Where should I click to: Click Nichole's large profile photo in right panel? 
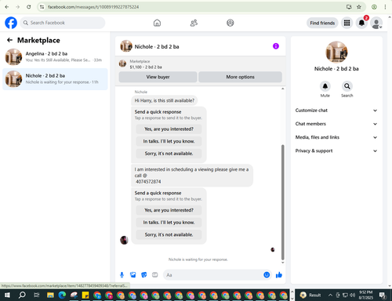coord(336,53)
